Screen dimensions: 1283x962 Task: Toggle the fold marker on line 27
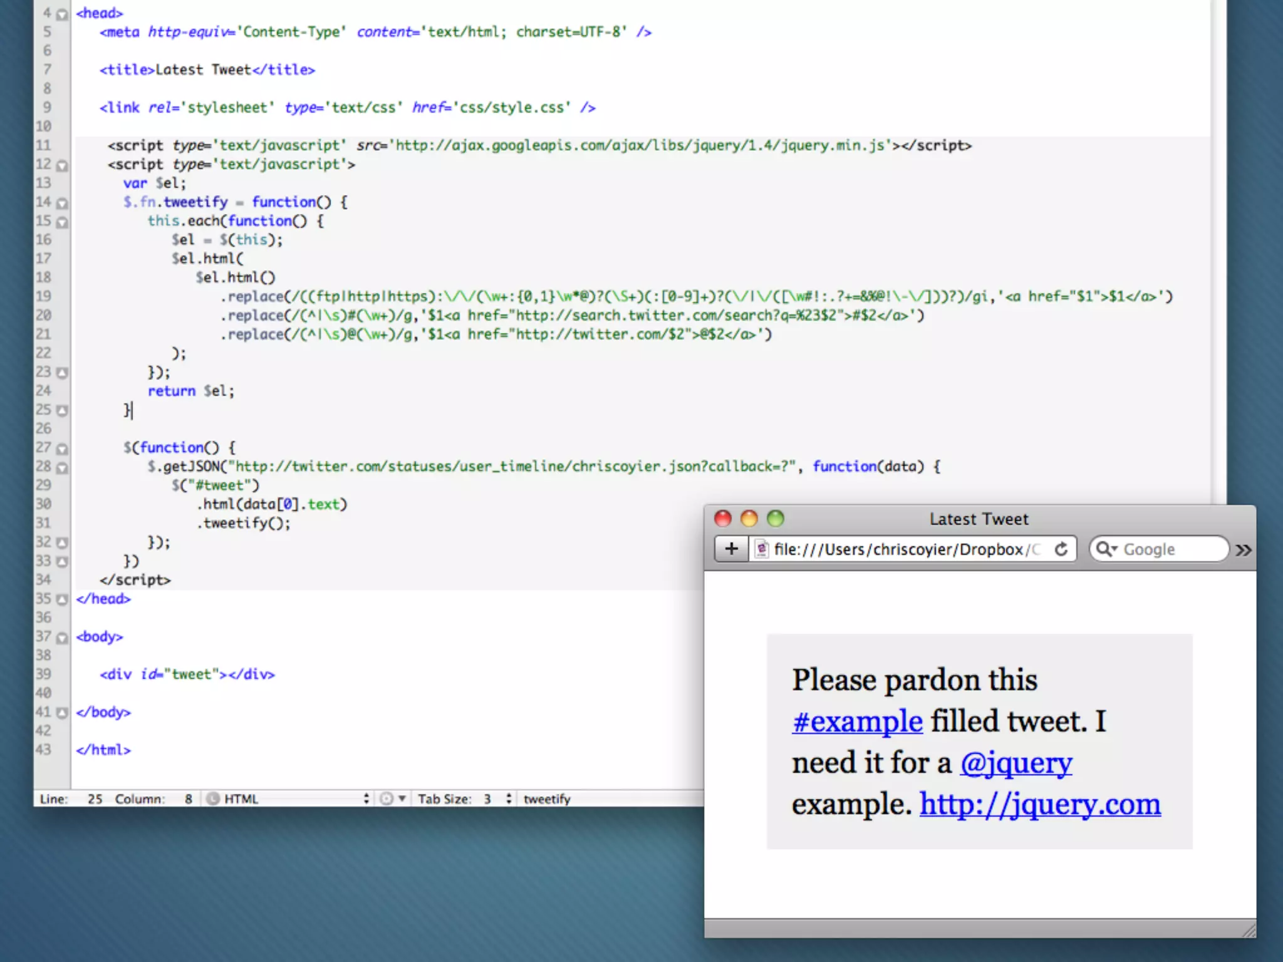62,448
